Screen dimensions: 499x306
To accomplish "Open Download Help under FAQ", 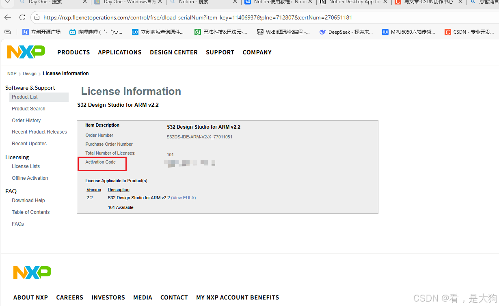I will [x=28, y=200].
